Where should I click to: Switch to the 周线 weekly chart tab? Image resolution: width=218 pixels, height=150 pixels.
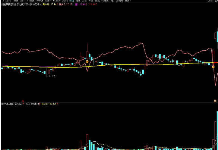78,1
